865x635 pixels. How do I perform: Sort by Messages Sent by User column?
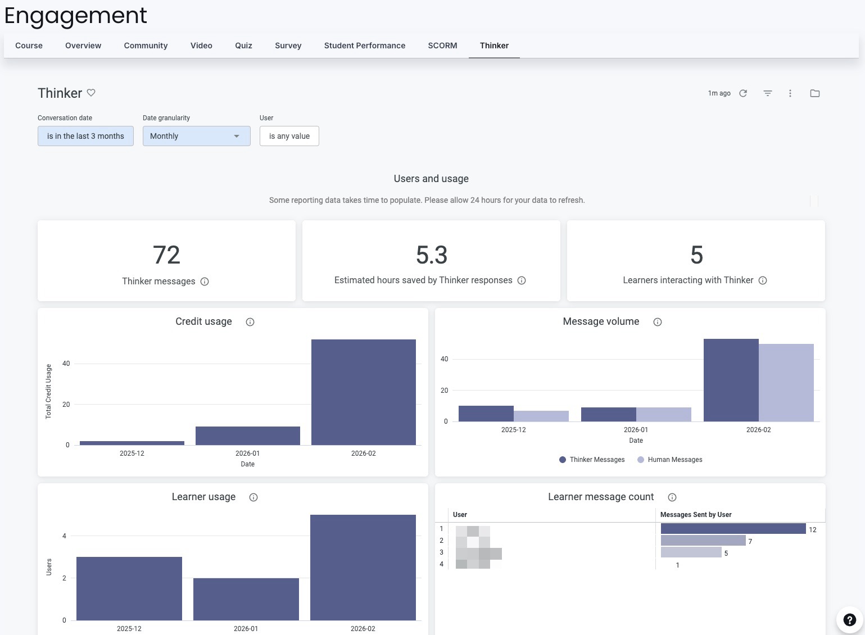(696, 515)
